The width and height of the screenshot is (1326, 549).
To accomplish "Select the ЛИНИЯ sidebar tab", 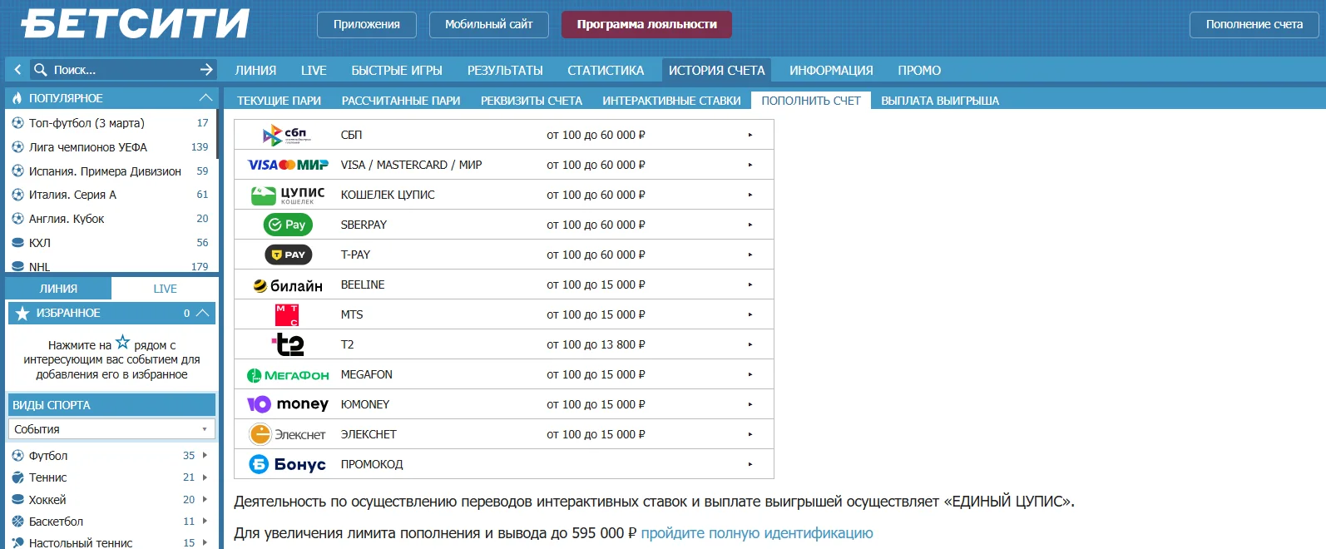I will [x=58, y=289].
